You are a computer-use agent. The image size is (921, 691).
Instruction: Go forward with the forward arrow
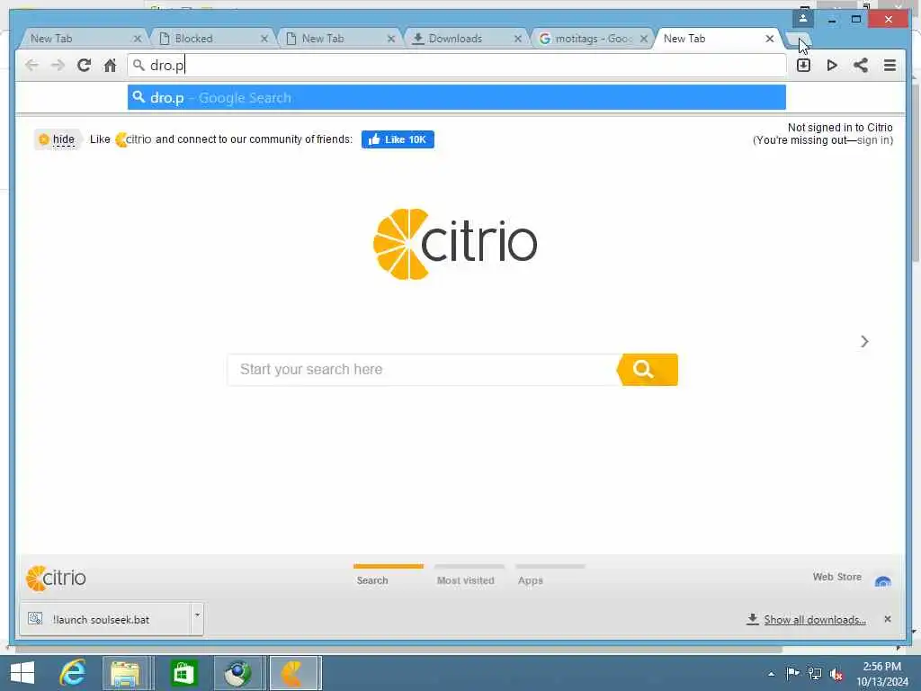pos(58,65)
